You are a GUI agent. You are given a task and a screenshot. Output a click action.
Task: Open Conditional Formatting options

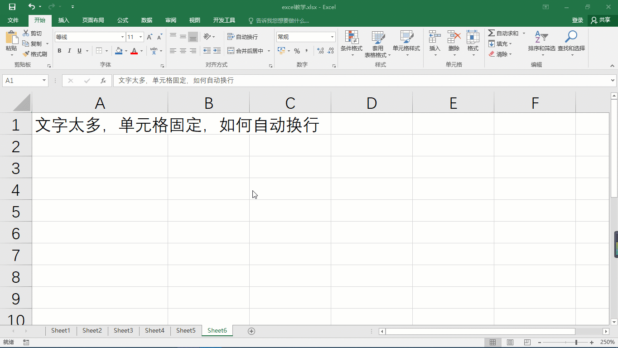(x=351, y=43)
